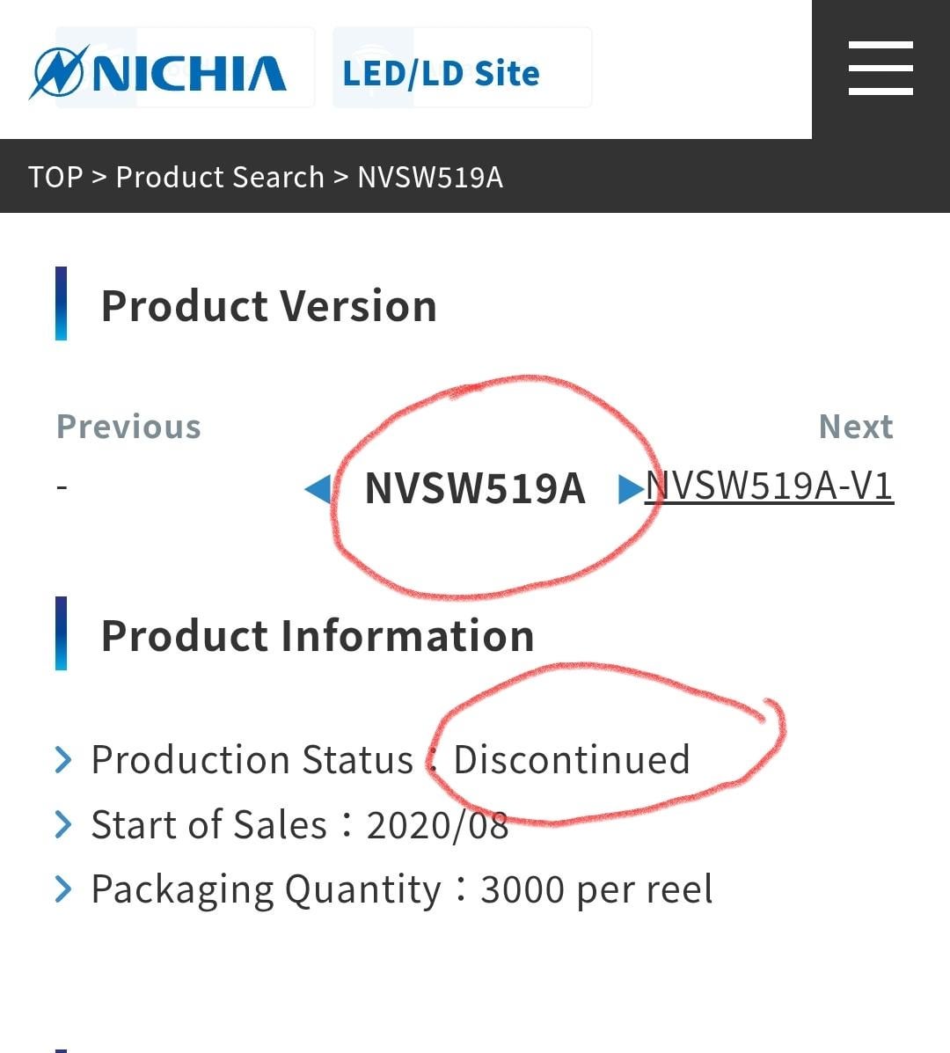The width and height of the screenshot is (950, 1053).
Task: Go to TOP in the breadcrumb
Action: click(x=55, y=177)
